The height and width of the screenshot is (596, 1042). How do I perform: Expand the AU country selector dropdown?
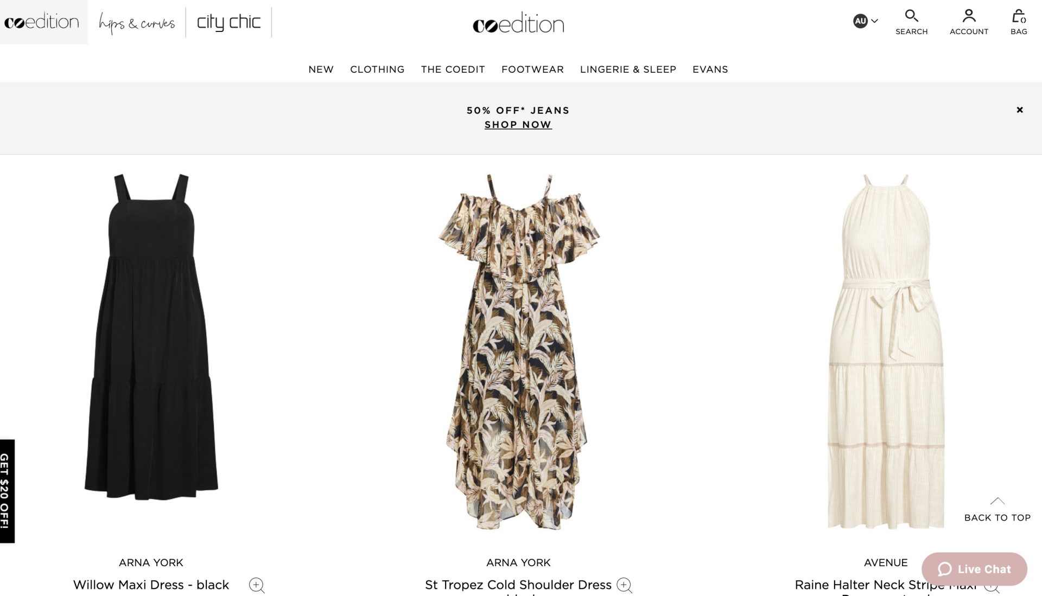(x=865, y=21)
